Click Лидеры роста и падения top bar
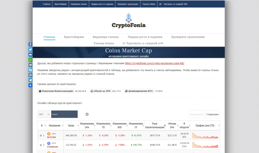Screen dimensions: 259x153 (x=102, y=4)
